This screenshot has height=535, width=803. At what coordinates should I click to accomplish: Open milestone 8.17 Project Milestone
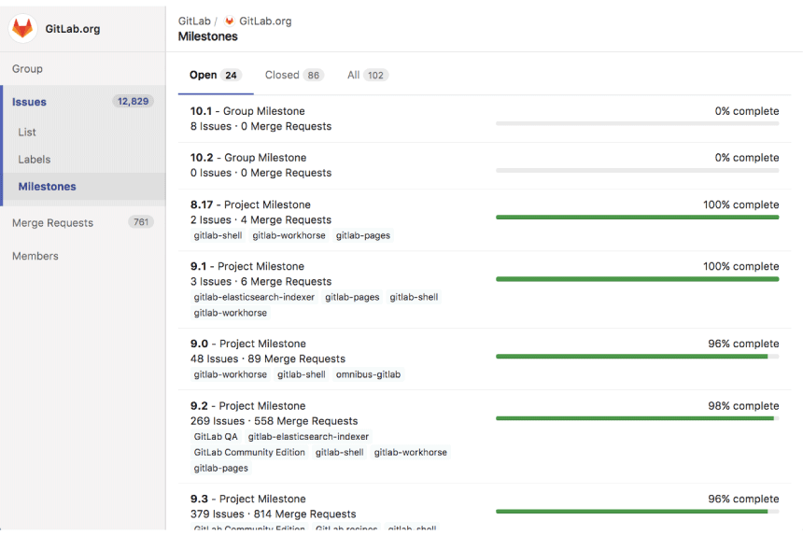tap(250, 204)
